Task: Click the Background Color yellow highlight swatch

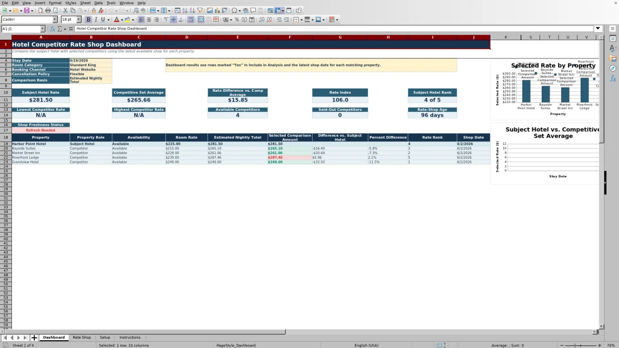Action: (127, 20)
